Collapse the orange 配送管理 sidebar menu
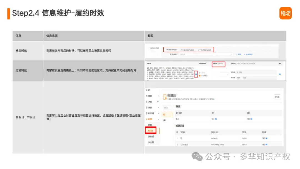 [158, 119]
